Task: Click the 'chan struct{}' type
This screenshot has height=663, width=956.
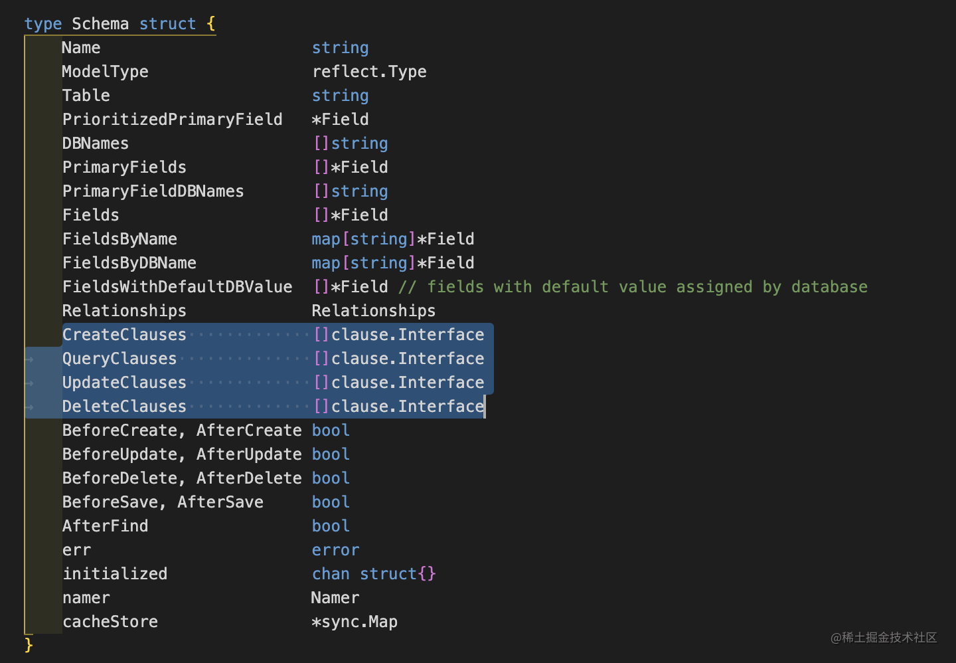Action: pos(374,574)
